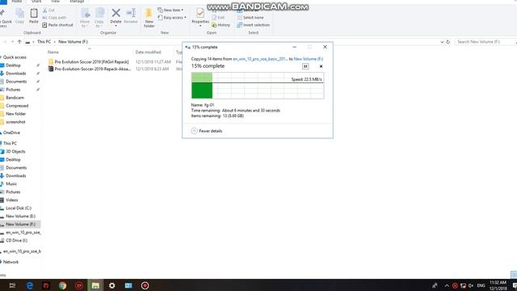Open the New item dropdown
Screen dimensions: 517x291
pyautogui.click(x=170, y=11)
